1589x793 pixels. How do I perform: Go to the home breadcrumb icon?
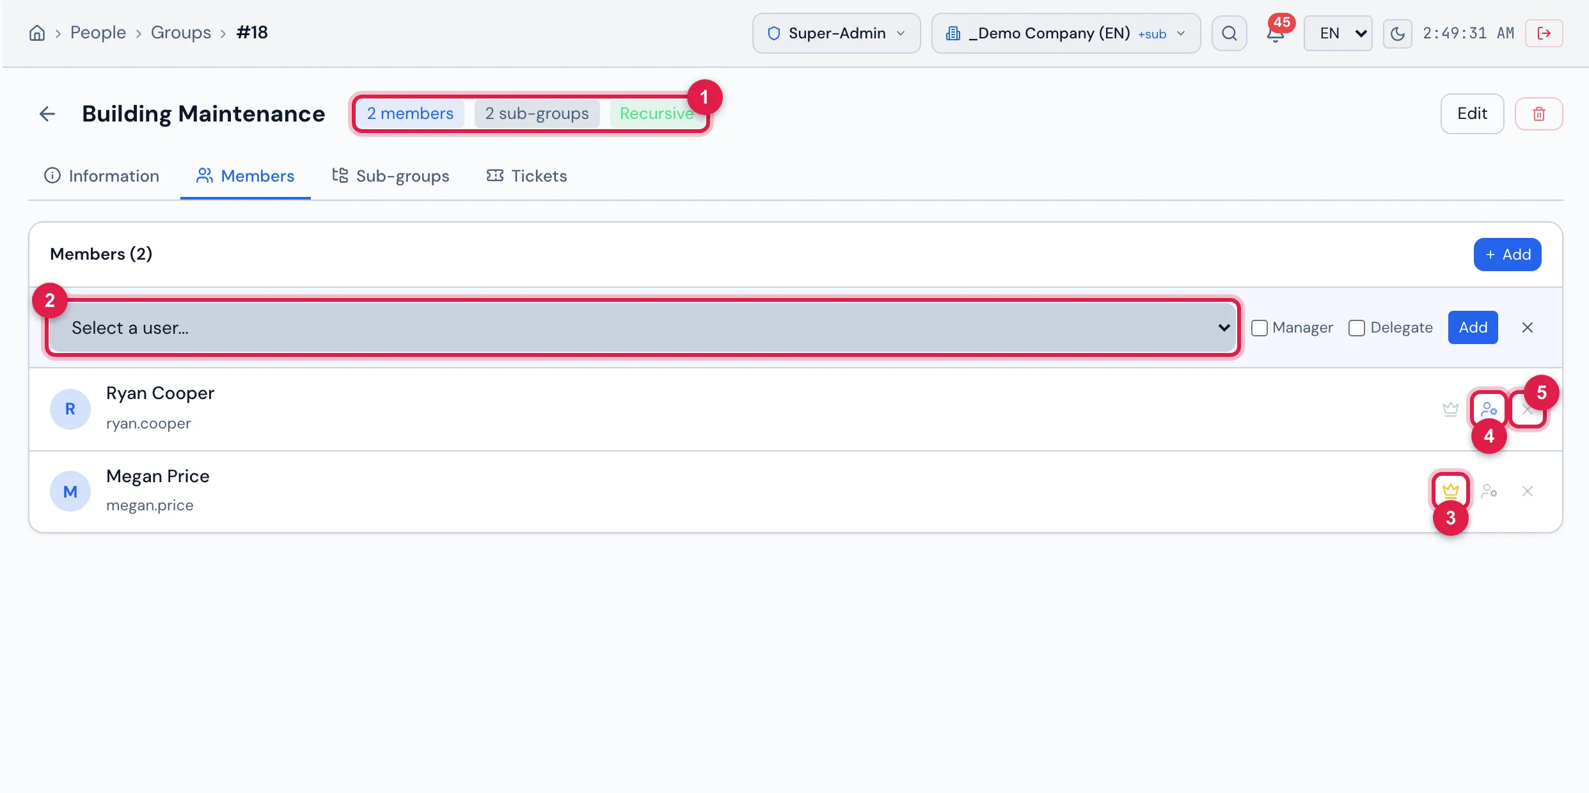[37, 33]
